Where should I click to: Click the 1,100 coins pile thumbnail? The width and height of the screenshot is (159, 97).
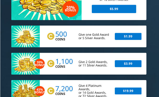click(x=25, y=64)
